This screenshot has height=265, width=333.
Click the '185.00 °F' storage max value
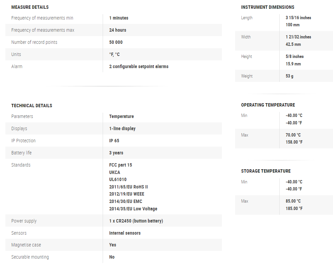pos(294,208)
